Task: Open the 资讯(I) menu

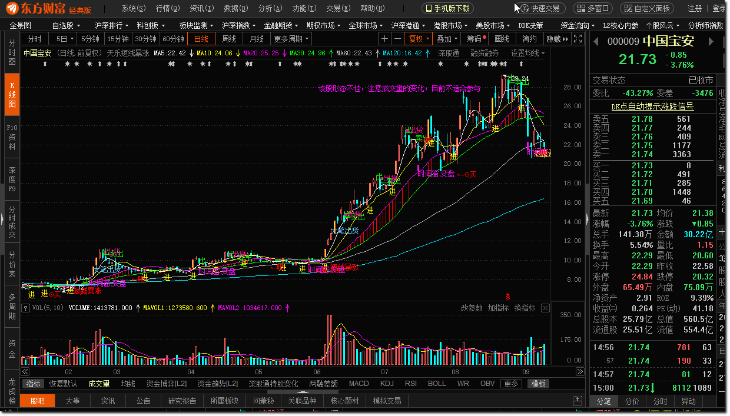Action: coord(202,8)
